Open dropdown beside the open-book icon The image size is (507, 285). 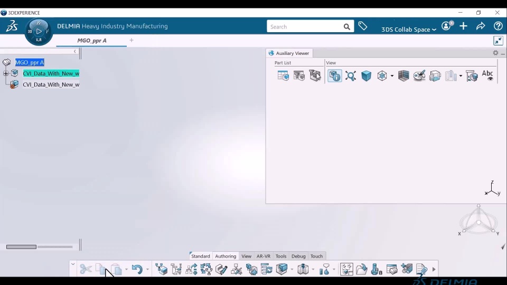click(x=313, y=269)
